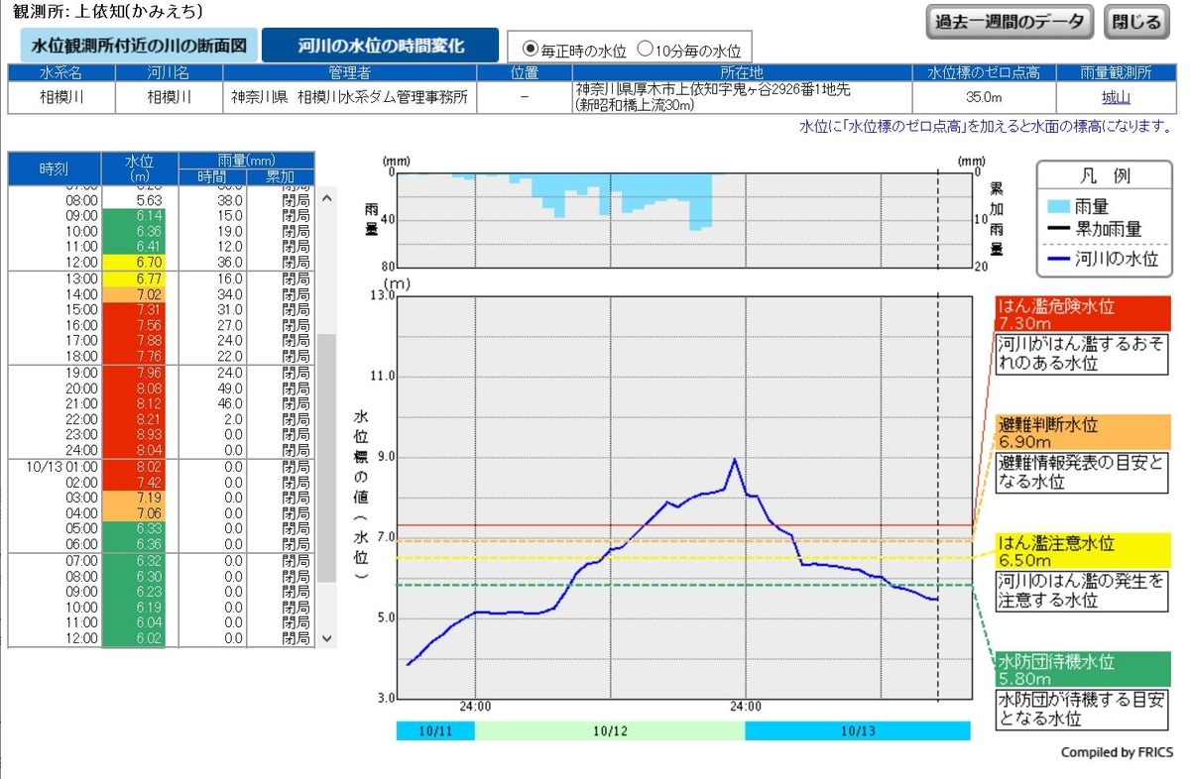Click the yellow はん濫注意水位 6.50m label

click(1084, 552)
